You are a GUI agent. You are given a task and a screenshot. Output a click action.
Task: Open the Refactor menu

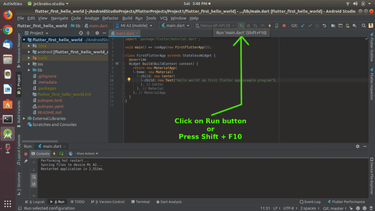point(110,18)
